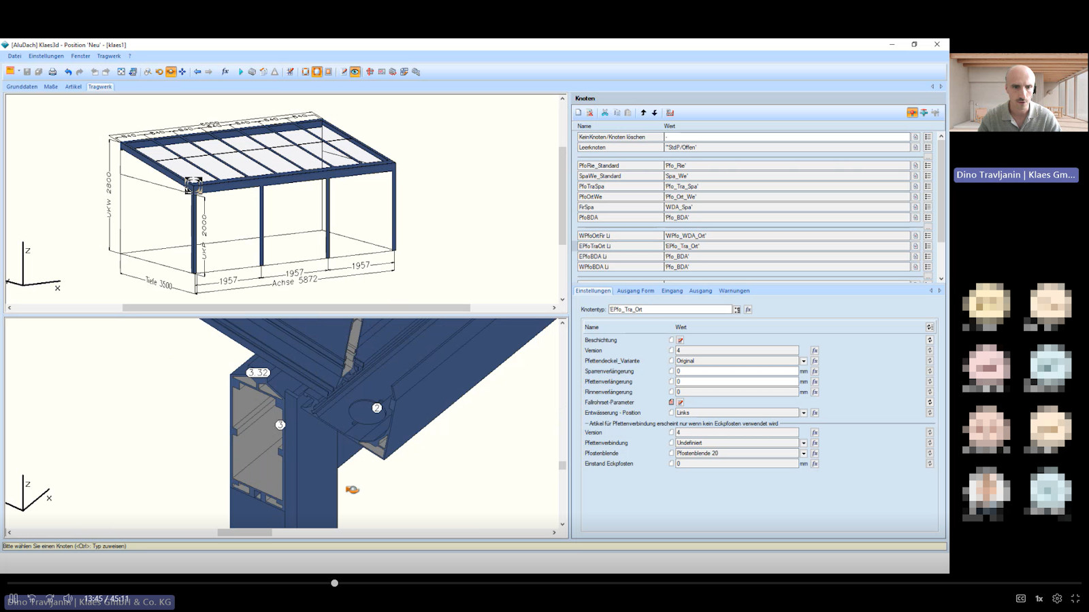The height and width of the screenshot is (612, 1089).
Task: Open video player settings gear
Action: pos(1057,598)
